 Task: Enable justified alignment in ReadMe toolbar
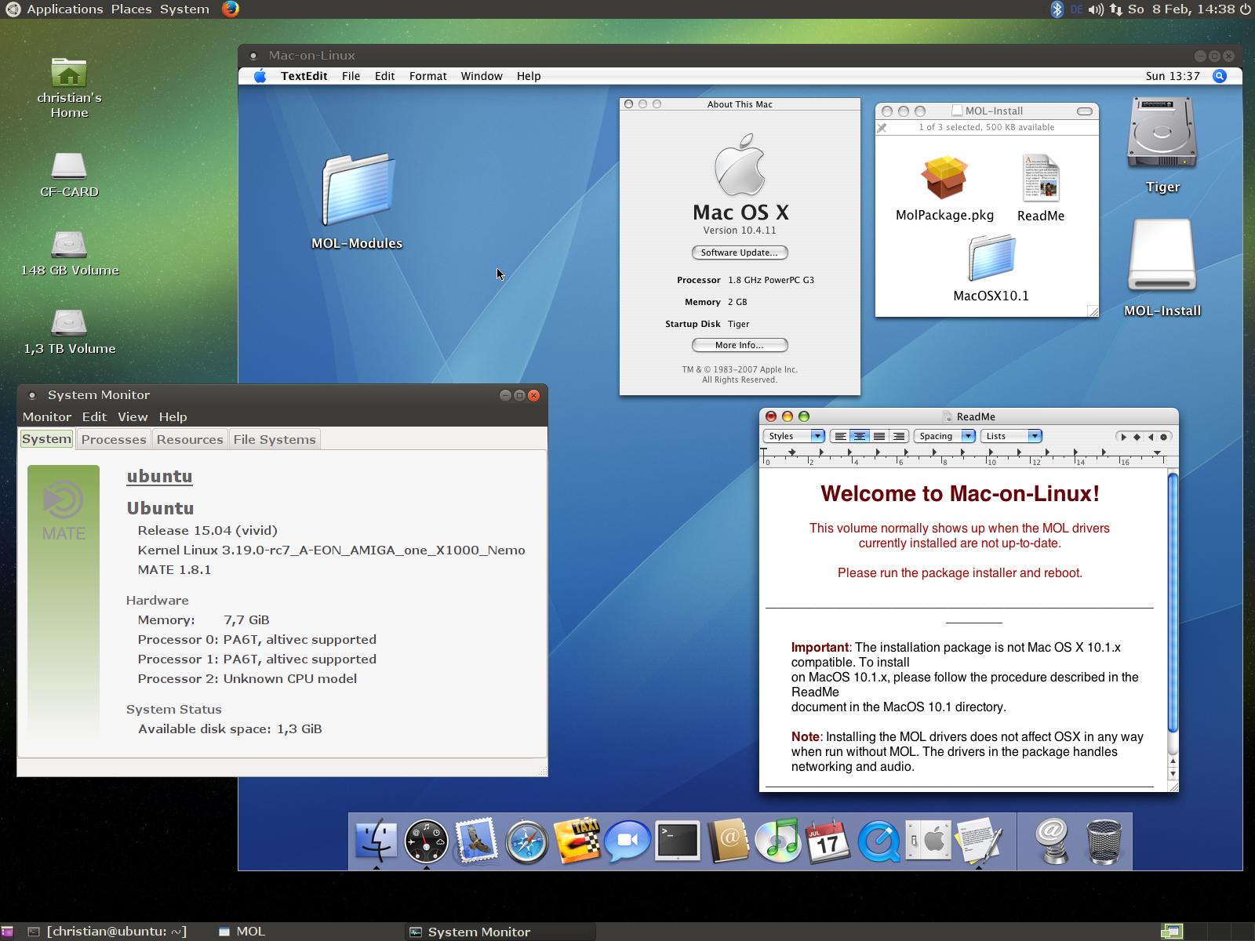click(879, 437)
